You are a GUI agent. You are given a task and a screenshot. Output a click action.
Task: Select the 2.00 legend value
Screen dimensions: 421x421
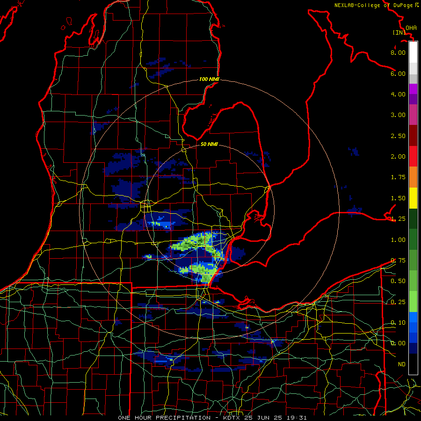pos(398,157)
